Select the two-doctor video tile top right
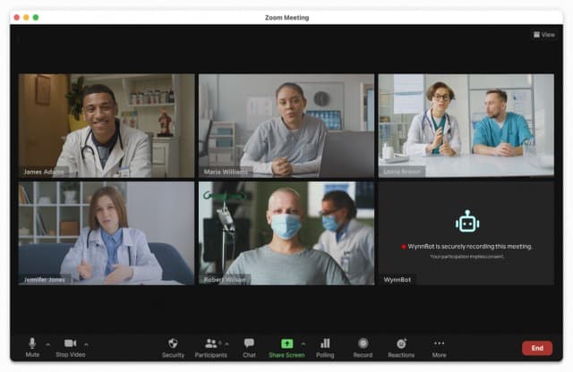Viewport: 573px width, 372px height. (466, 125)
